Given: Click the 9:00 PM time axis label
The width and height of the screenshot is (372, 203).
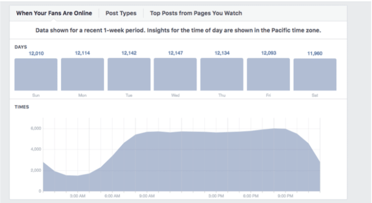Looking at the screenshot, I should point(285,196).
